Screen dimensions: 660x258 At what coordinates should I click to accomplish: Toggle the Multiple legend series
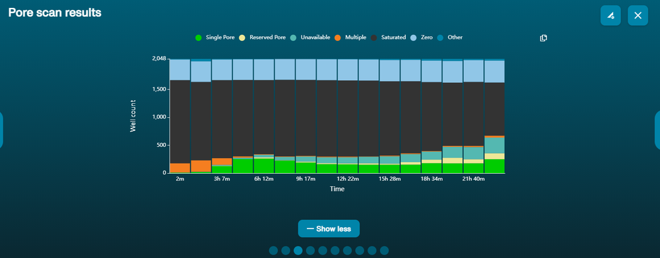(350, 38)
